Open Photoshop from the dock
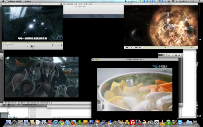 tap(91, 122)
